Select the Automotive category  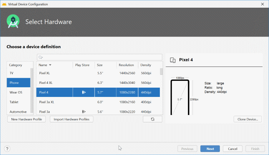coord(18,112)
